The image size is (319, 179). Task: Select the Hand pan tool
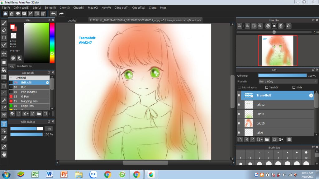click(4, 154)
